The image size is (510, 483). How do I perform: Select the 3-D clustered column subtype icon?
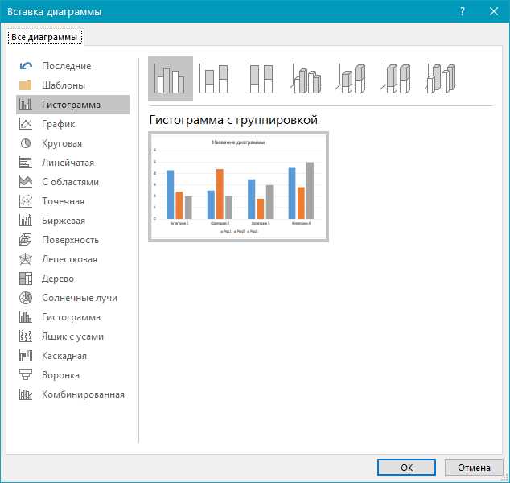(306, 79)
